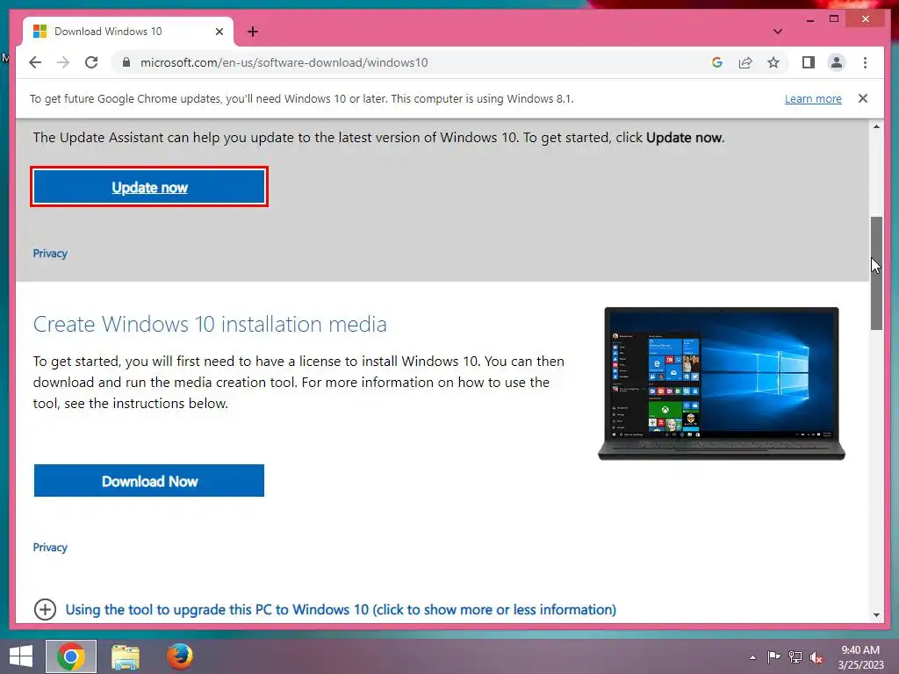Close the Download Windows 10 tab

(219, 32)
